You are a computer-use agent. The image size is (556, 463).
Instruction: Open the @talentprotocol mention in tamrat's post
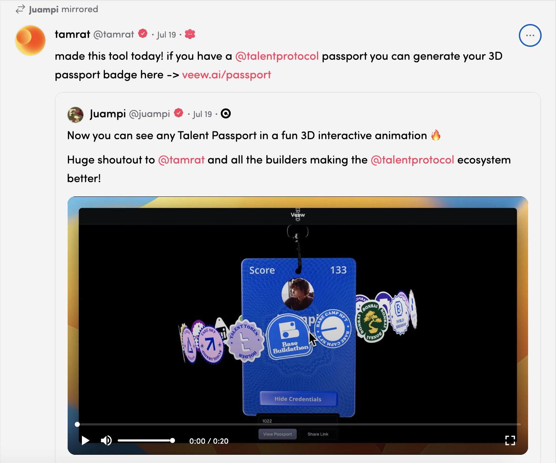pyautogui.click(x=277, y=56)
